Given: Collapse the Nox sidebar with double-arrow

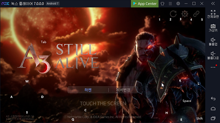Looking at the screenshot, I should (x=213, y=4).
